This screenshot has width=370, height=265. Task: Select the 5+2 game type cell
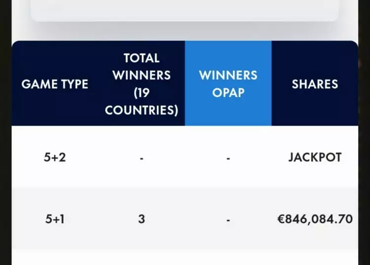[x=55, y=158]
